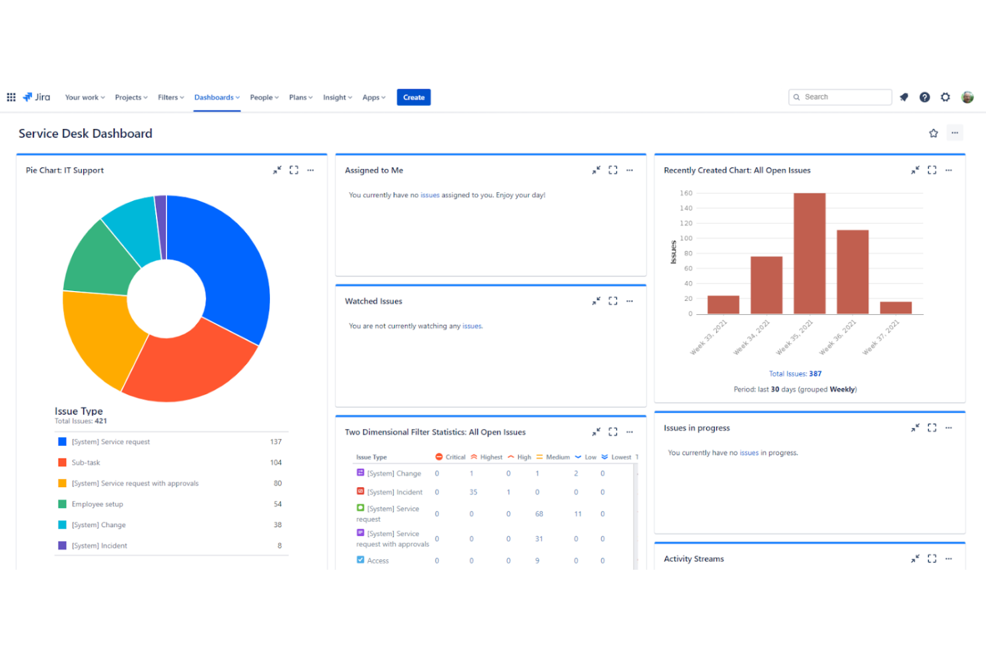Toggle the dashboard favorite star
The width and height of the screenshot is (986, 657).
[x=933, y=133]
